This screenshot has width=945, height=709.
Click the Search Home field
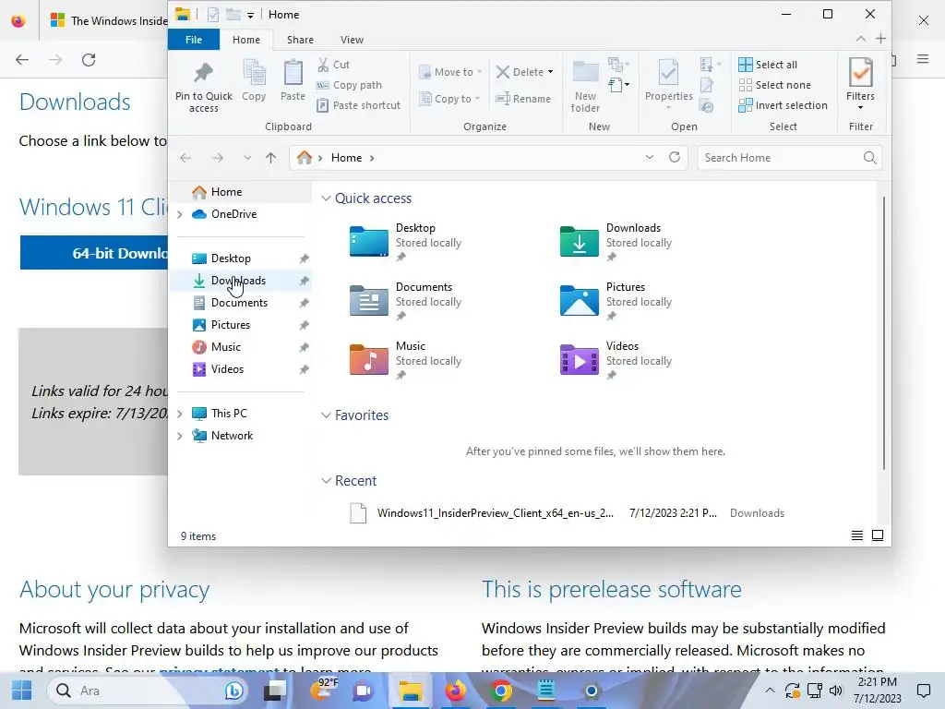(x=790, y=158)
